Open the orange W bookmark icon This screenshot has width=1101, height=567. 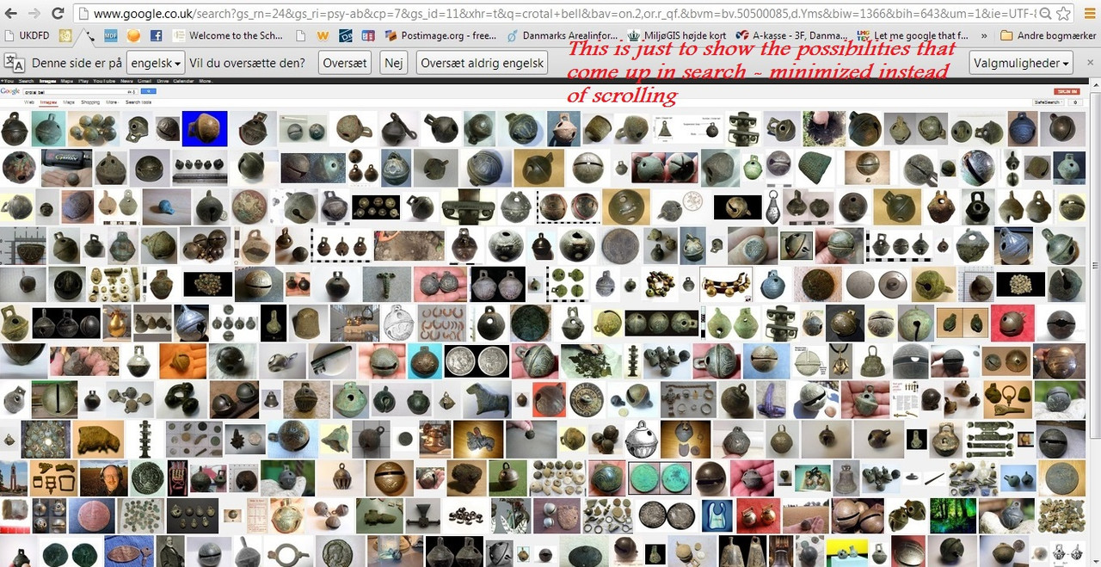click(323, 36)
